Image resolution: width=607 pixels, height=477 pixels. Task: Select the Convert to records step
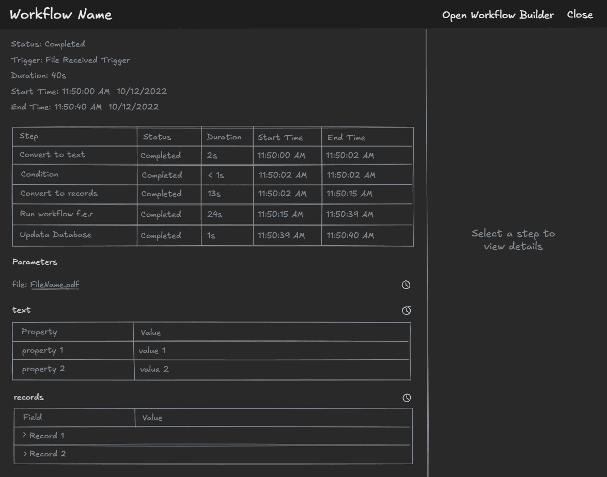(x=58, y=194)
